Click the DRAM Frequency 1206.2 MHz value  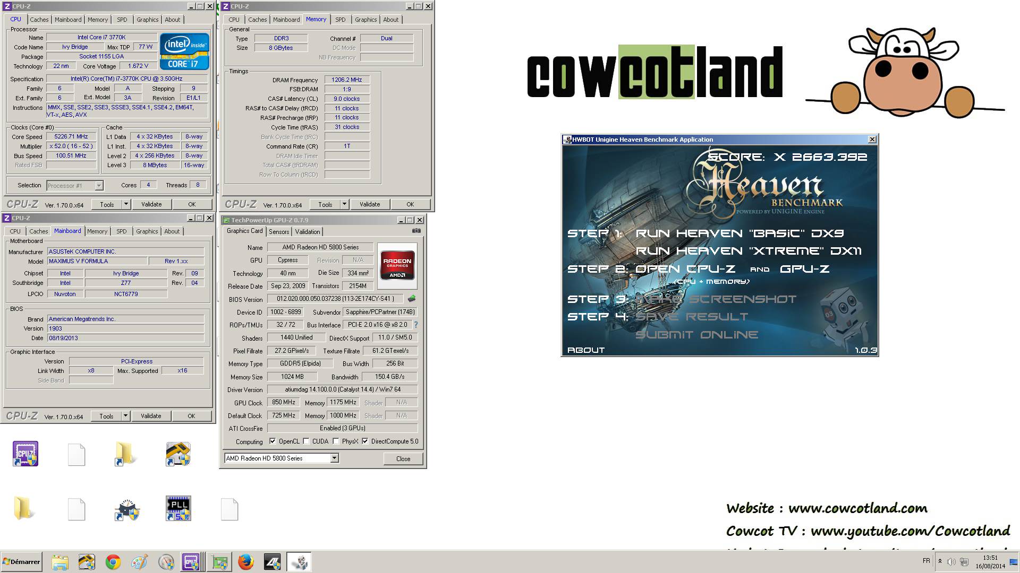point(347,80)
